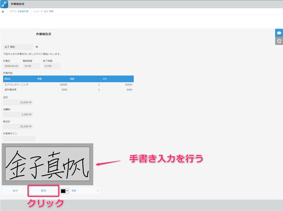Screen dimensions: 283x211
Task: Click the end time field 13:00
Action: pyautogui.click(x=52, y=66)
